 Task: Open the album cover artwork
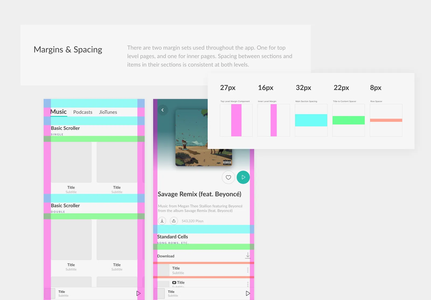click(204, 138)
